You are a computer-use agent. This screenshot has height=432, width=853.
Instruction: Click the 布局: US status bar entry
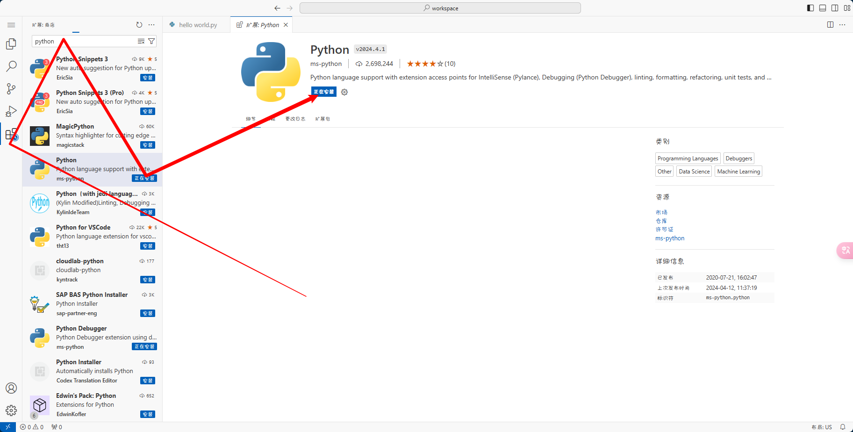[822, 427]
